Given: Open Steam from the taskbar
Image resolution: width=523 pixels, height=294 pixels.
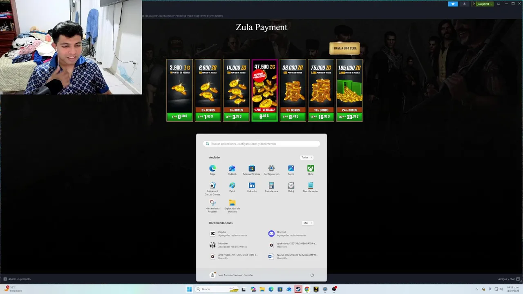Looking at the screenshot, I should 298,289.
